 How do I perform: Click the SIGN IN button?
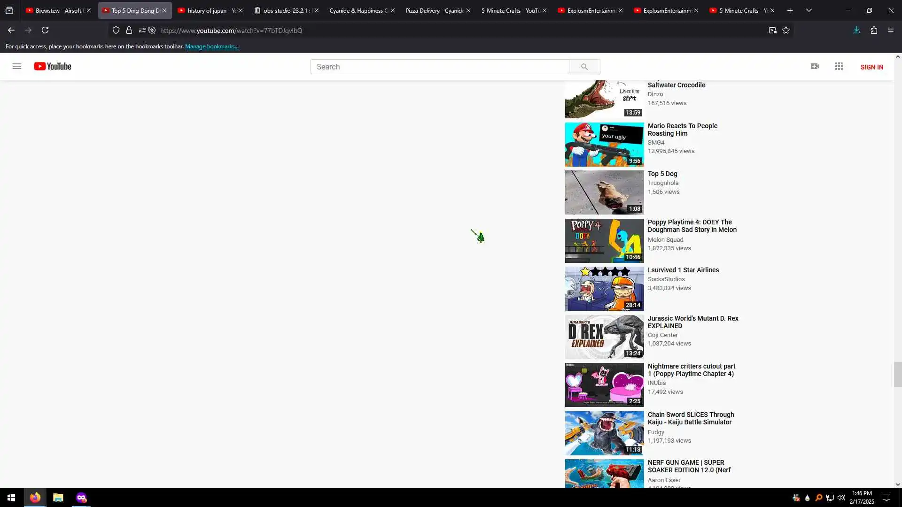[871, 67]
